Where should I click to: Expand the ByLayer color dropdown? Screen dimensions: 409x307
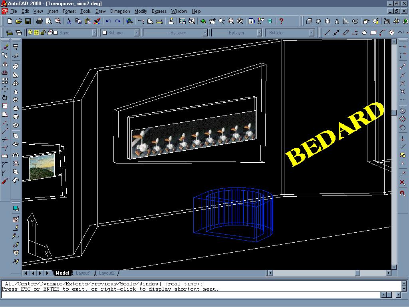[x=137, y=33]
